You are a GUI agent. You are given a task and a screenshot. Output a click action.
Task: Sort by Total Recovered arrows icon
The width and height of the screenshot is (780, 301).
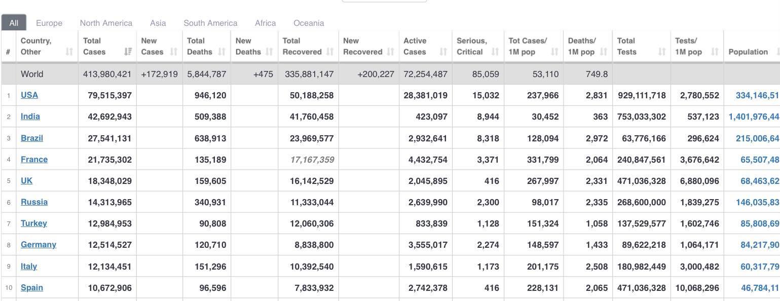[330, 52]
